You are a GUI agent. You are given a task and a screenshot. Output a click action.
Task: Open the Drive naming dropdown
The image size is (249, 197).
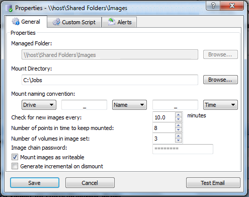click(39, 105)
